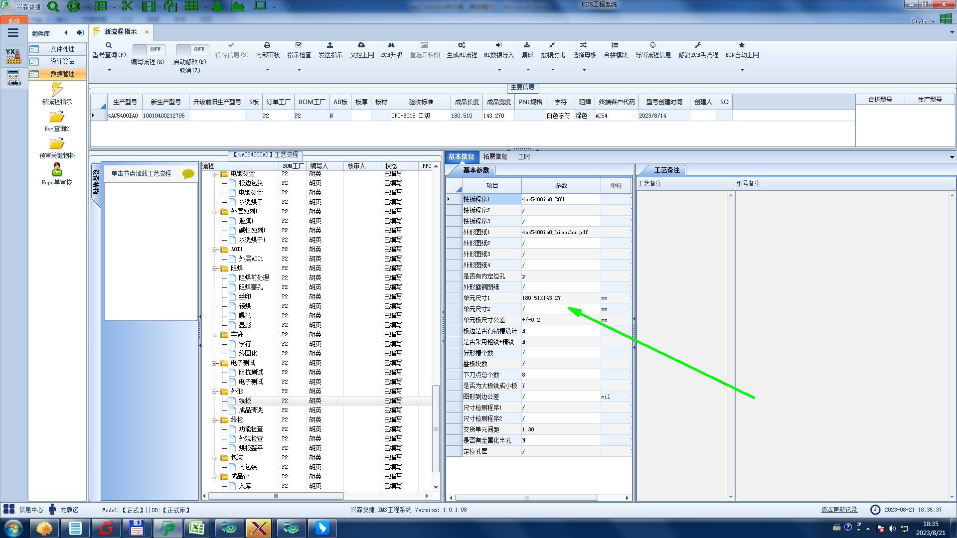
Task: Open 新流程指示 lightning icon in sidebar
Action: [57, 90]
